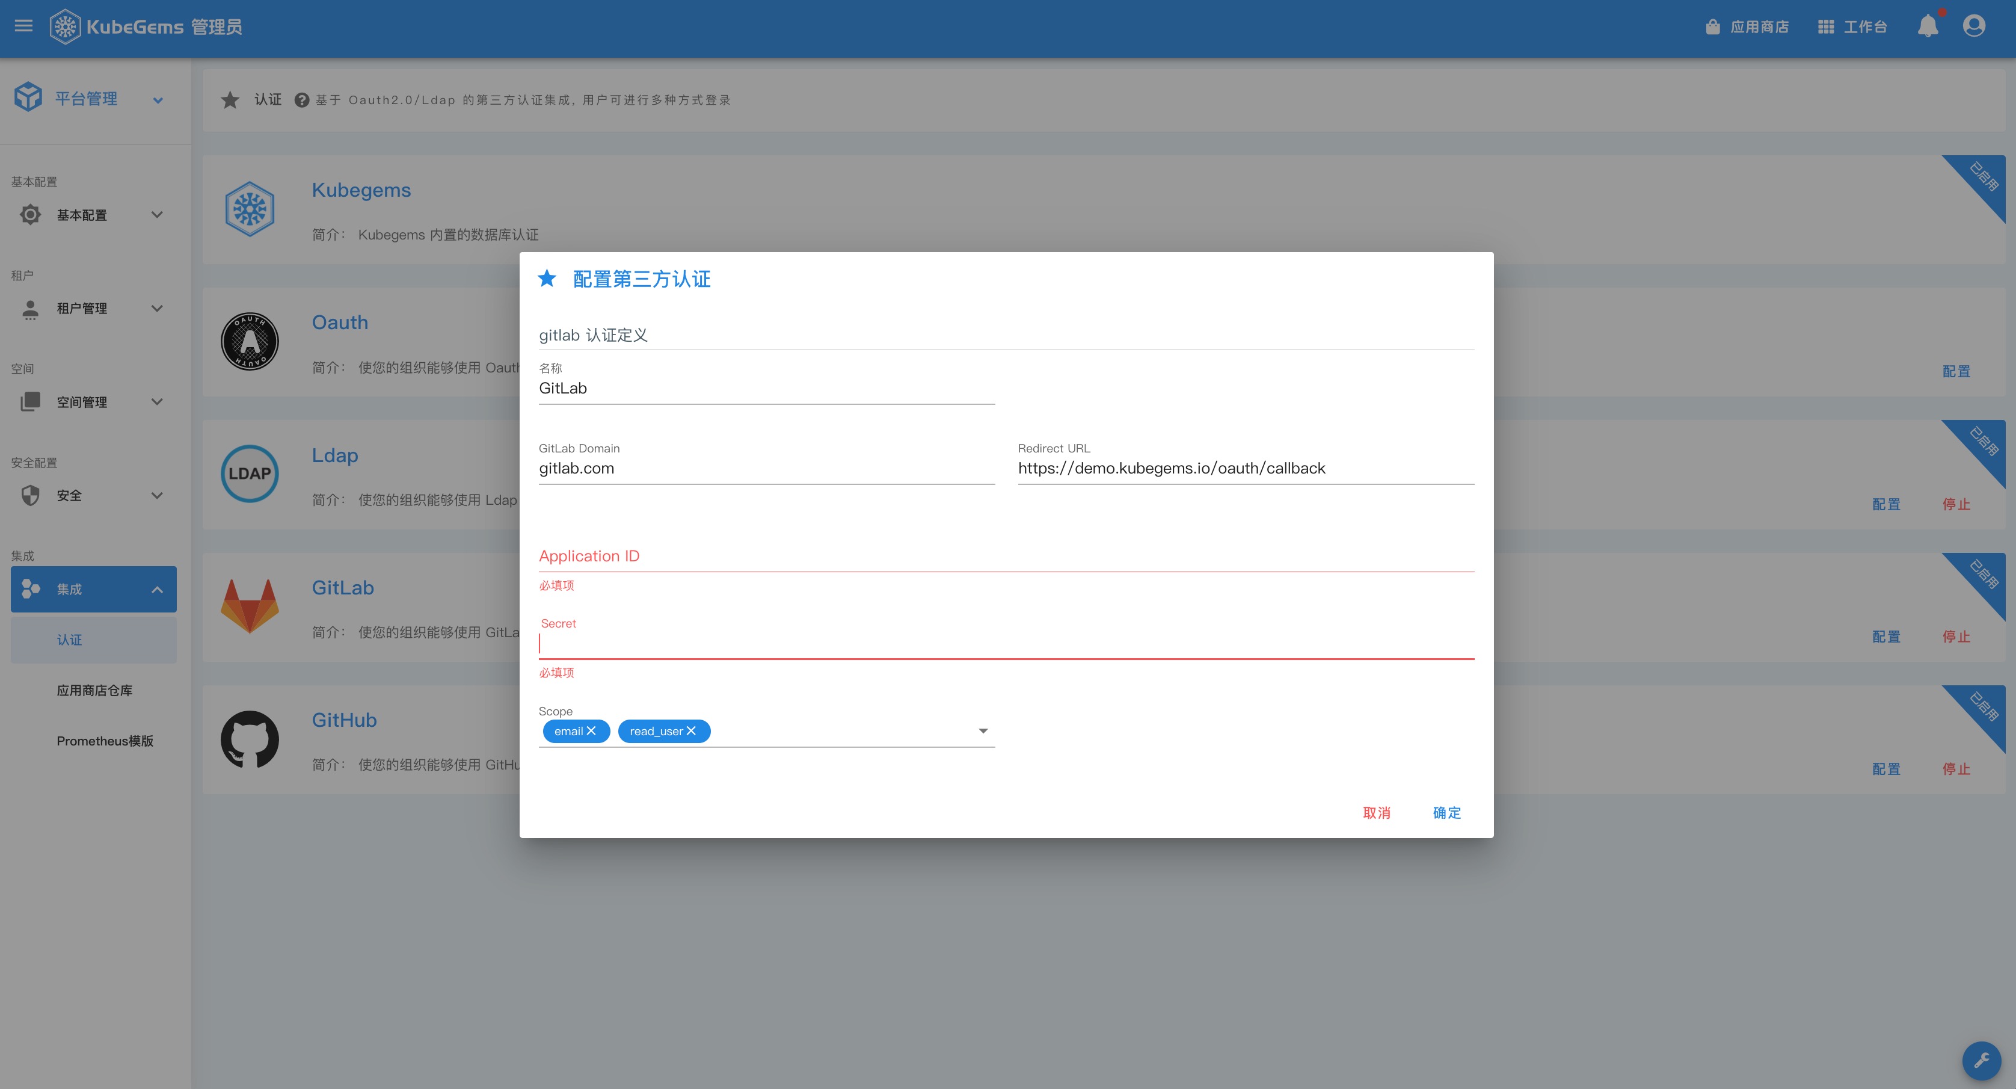
Task: Open the user account avatar menu
Action: pyautogui.click(x=1974, y=26)
